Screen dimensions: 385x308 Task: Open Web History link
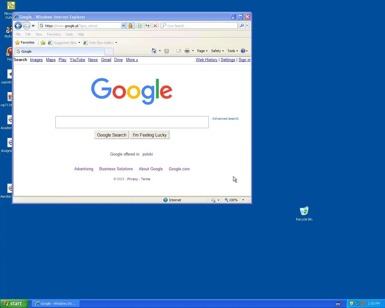tap(207, 60)
